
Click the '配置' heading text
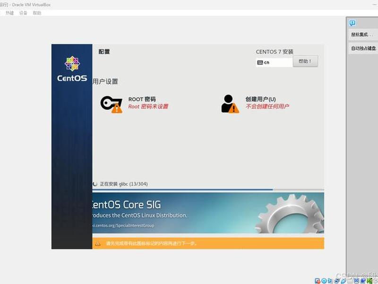[x=104, y=52]
